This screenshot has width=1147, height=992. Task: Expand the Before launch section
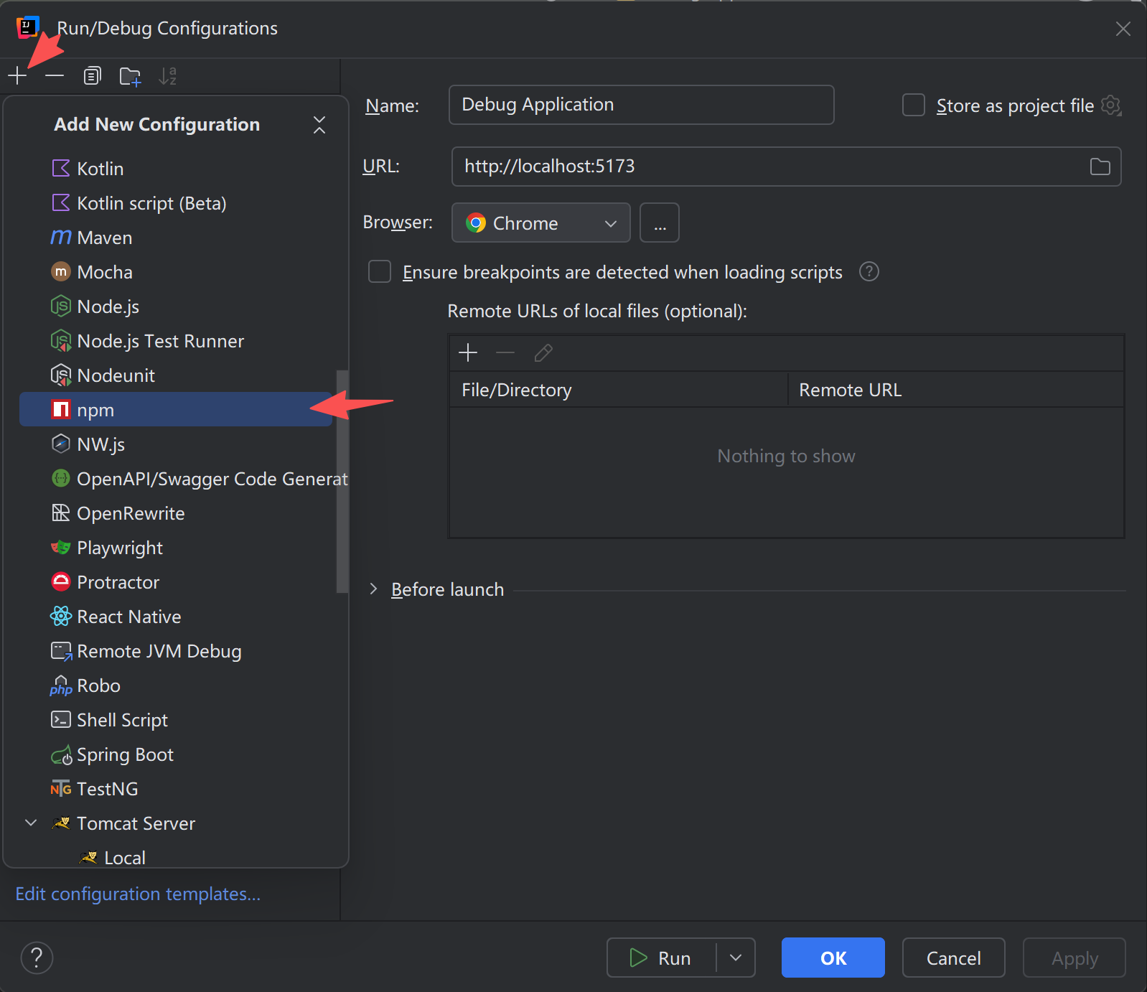[373, 589]
